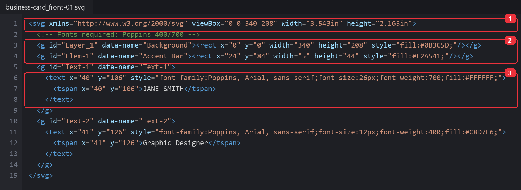Click line number 15 in the gutter
The width and height of the screenshot is (521, 190).
14,175
